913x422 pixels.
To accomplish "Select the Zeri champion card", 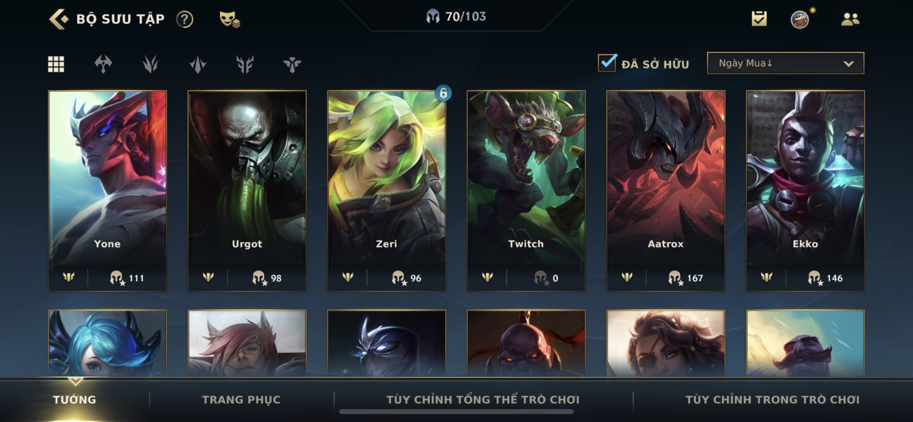I will [x=386, y=191].
